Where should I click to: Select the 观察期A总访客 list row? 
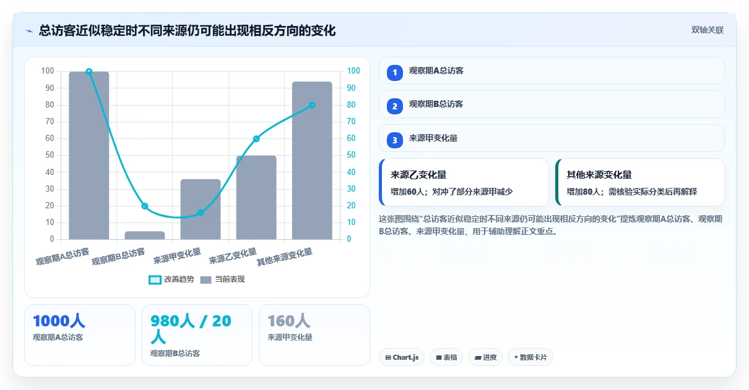(x=552, y=70)
